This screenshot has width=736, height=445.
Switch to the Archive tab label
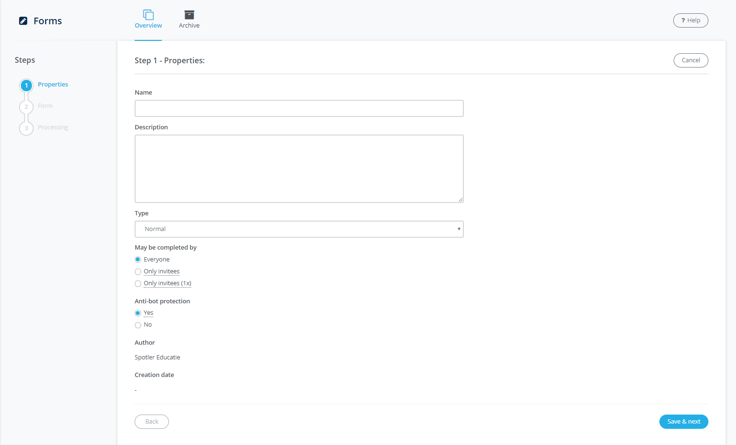(189, 26)
